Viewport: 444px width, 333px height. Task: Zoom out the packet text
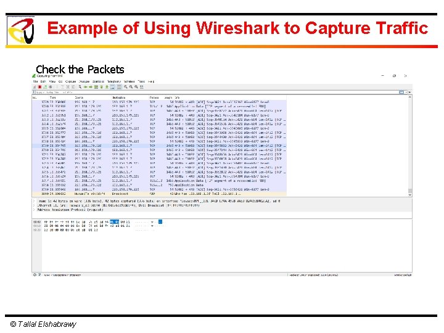click(131, 87)
